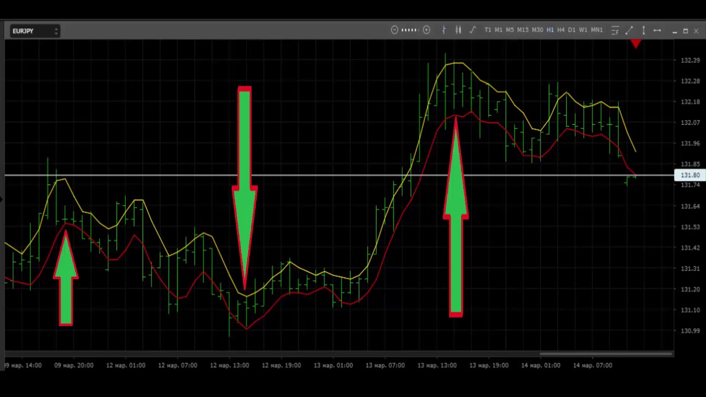Select the M30 timeframe
The width and height of the screenshot is (706, 397).
click(537, 30)
